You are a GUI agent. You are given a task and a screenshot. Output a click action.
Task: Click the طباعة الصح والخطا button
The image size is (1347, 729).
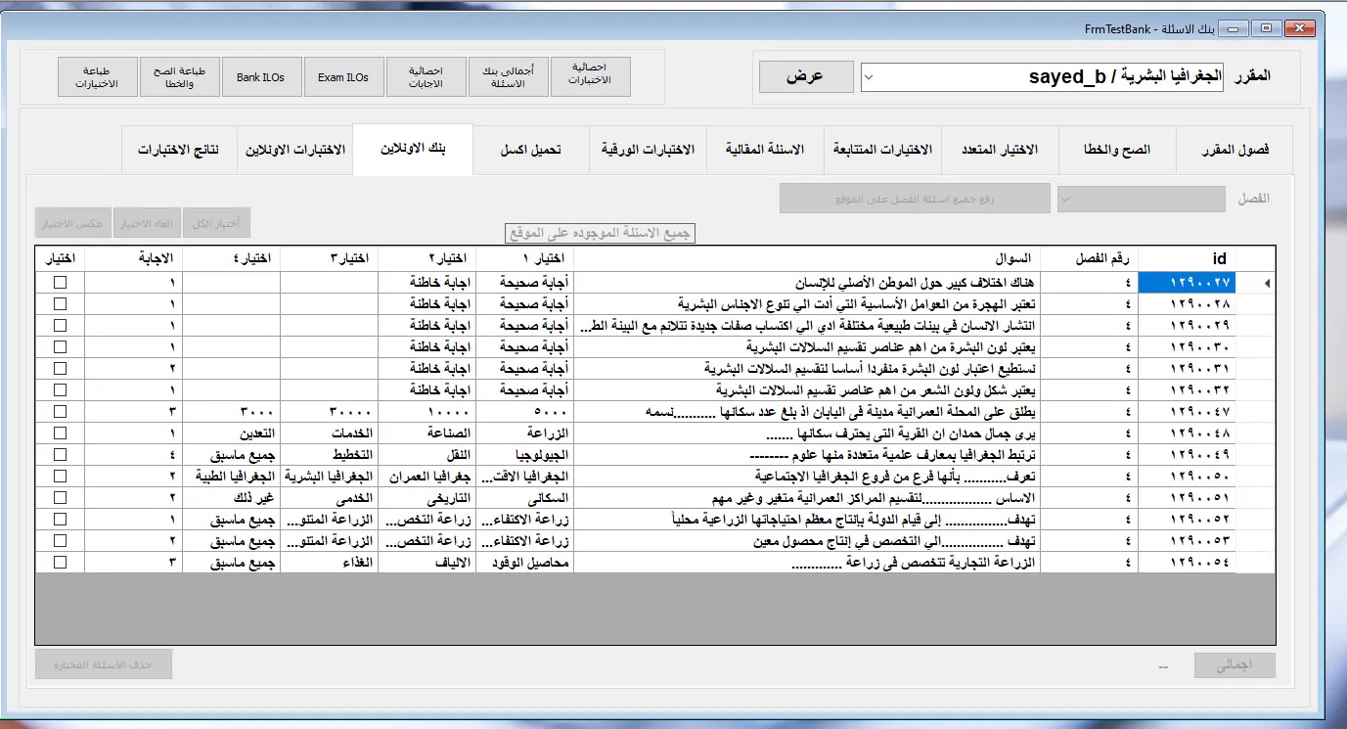pos(179,76)
